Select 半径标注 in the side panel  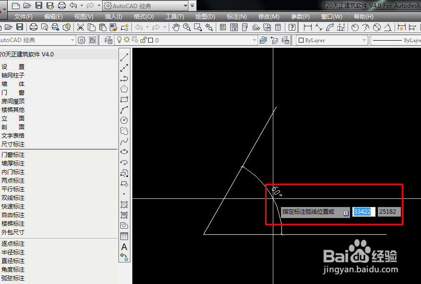tap(13, 252)
